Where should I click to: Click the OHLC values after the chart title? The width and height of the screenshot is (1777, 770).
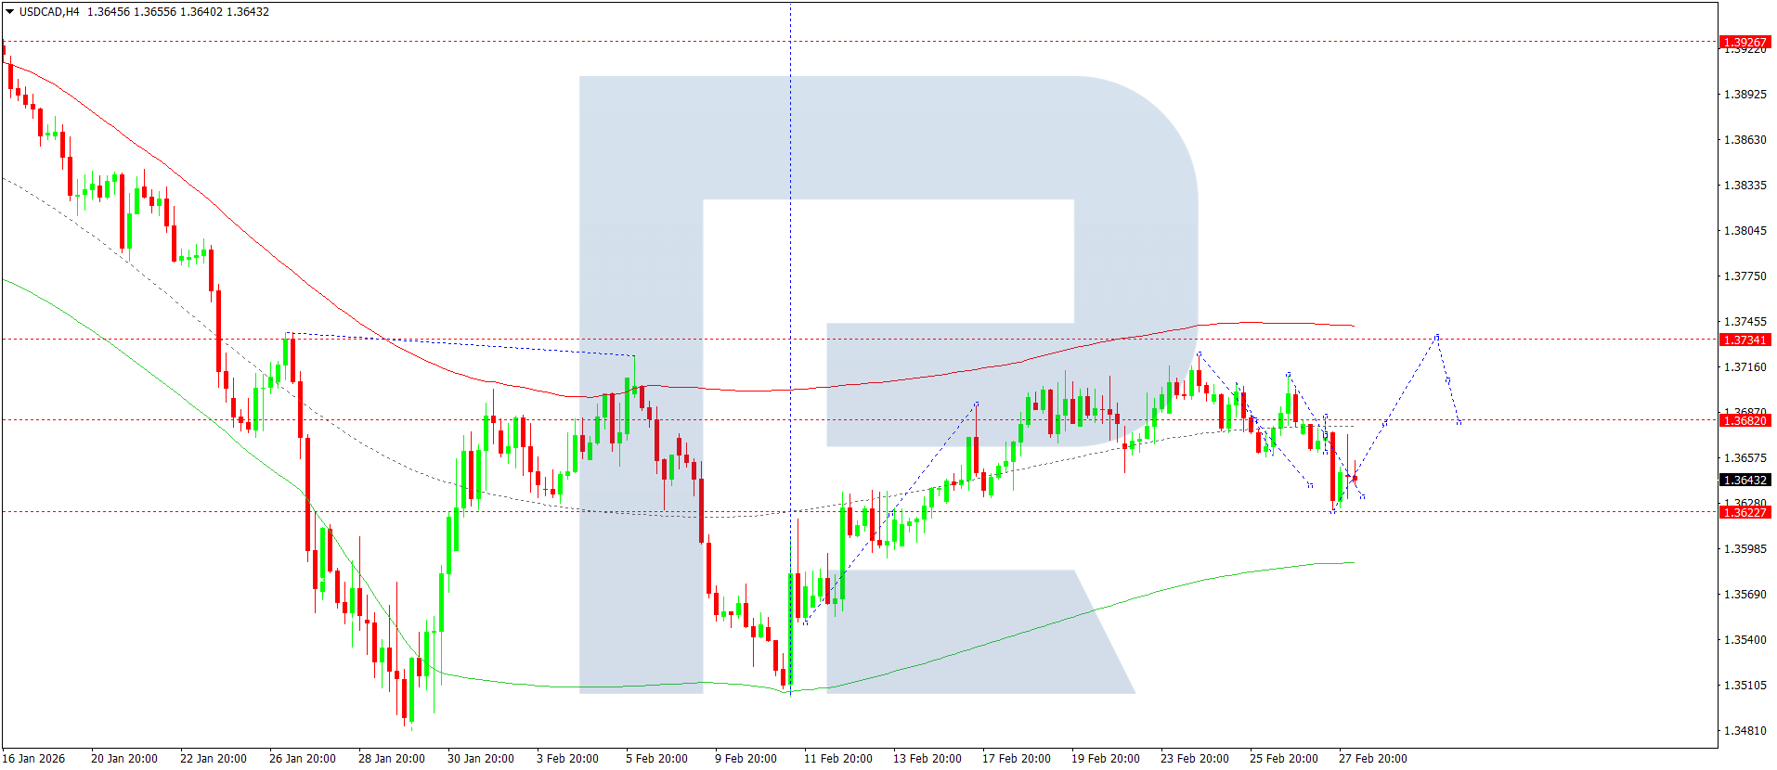tap(177, 12)
